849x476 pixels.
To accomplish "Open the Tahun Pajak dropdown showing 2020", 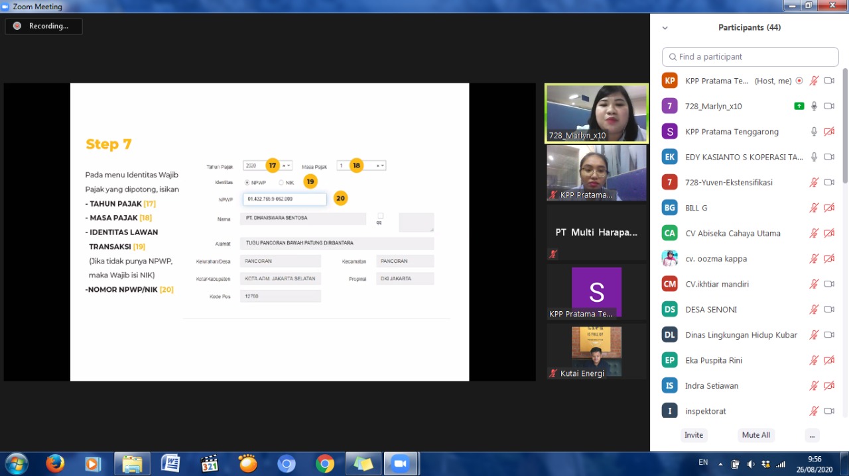I will pyautogui.click(x=267, y=166).
